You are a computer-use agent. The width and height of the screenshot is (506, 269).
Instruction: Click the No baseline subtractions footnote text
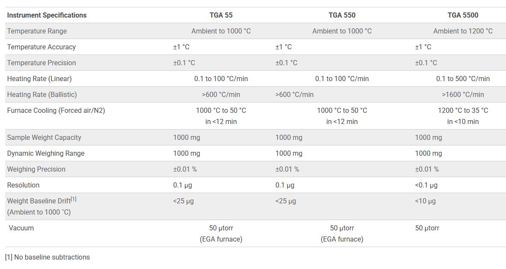pos(52,257)
